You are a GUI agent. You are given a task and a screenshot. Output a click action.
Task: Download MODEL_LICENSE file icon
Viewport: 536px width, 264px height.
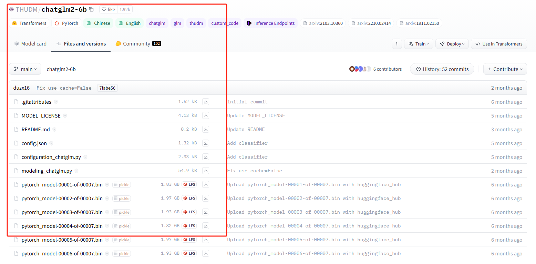pyautogui.click(x=206, y=115)
